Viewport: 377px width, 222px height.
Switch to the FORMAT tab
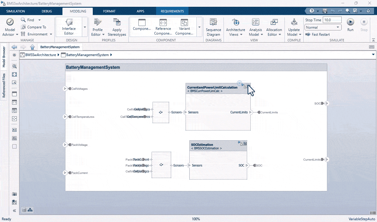(109, 11)
